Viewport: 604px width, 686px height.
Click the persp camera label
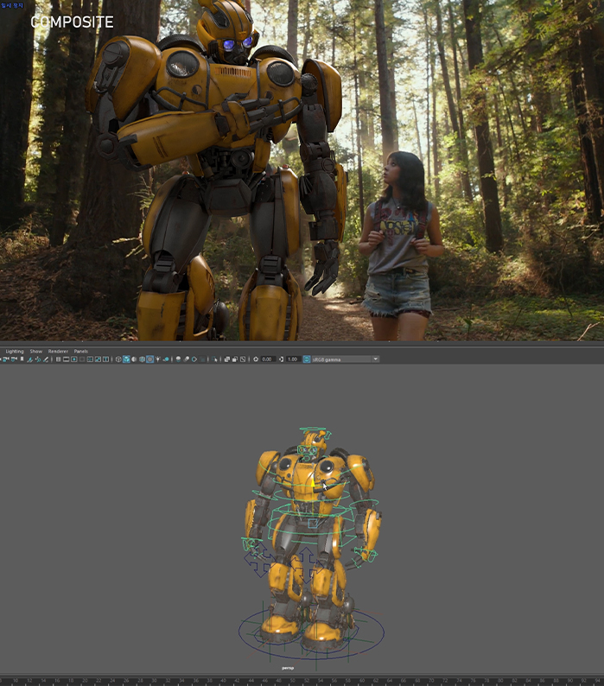tap(288, 668)
